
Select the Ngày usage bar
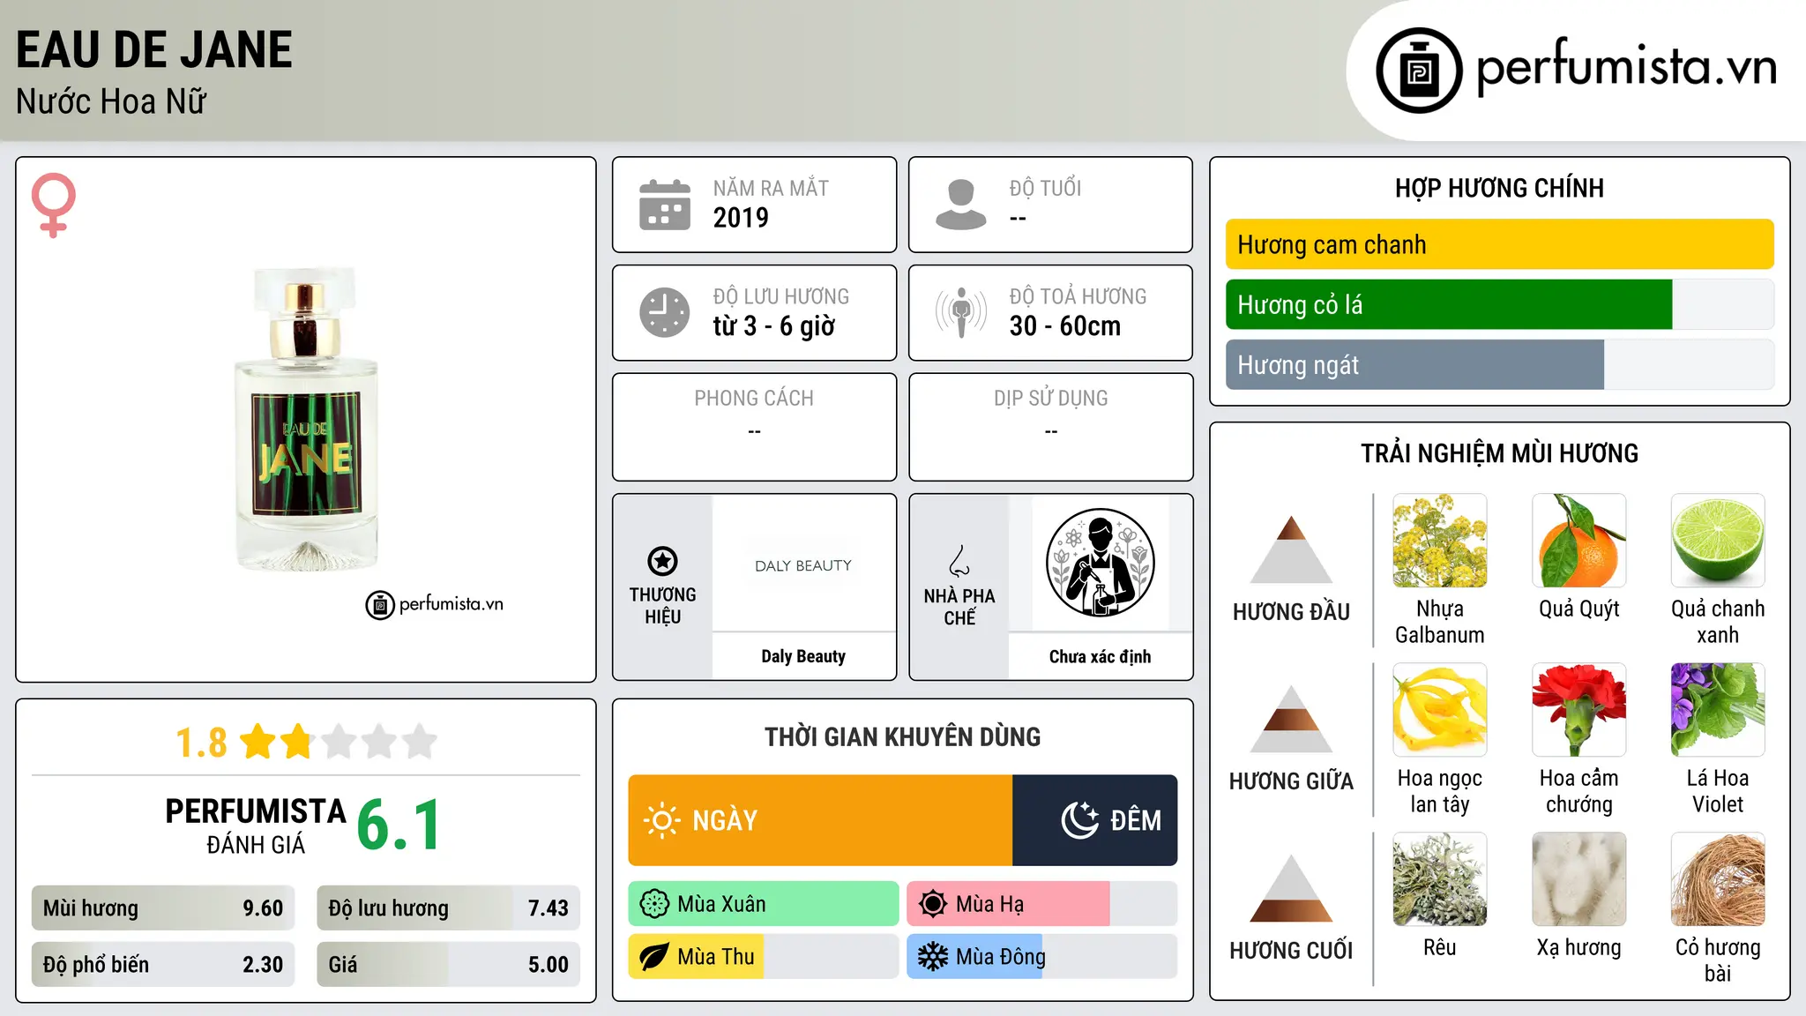[x=820, y=820]
